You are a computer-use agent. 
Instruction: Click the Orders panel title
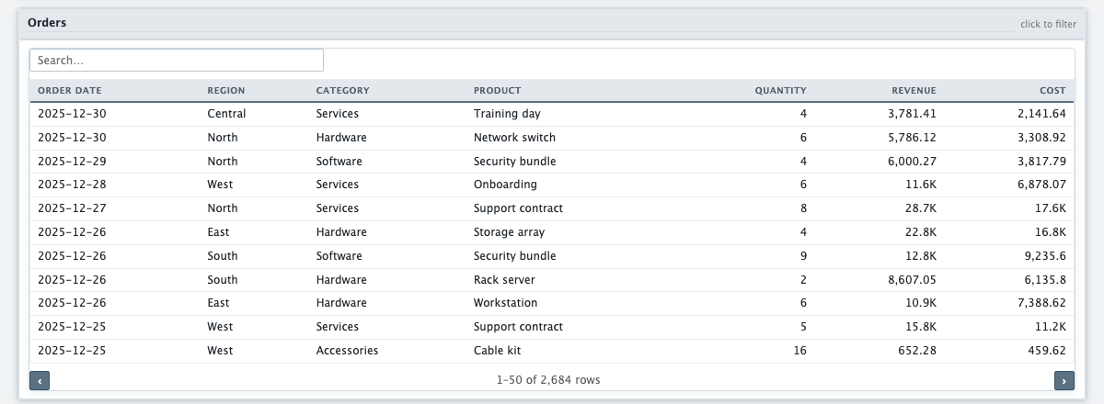coord(47,22)
